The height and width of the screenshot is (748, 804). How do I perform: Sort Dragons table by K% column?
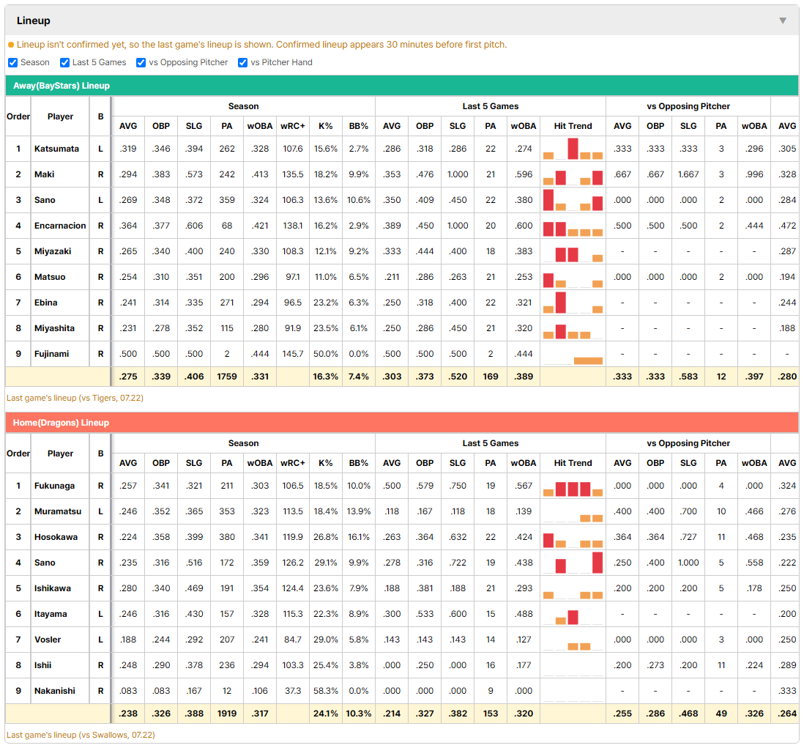[326, 463]
